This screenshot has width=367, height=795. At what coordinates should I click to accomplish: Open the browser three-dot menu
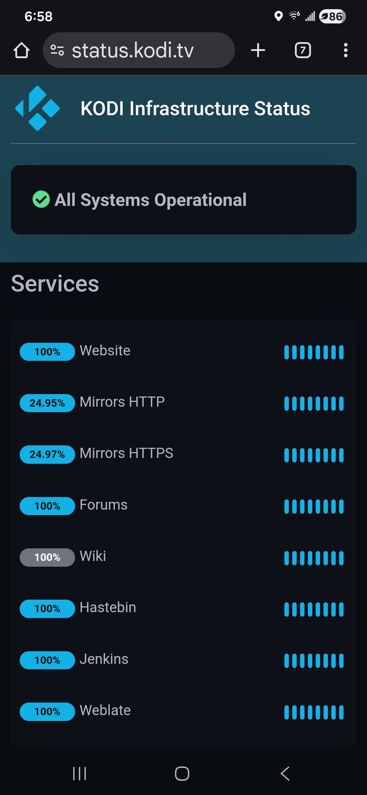345,50
